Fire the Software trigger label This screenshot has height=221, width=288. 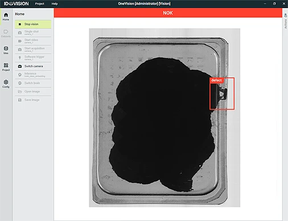point(34,56)
